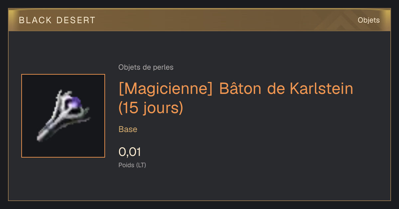Click the BLACK DESERT header title

click(57, 20)
